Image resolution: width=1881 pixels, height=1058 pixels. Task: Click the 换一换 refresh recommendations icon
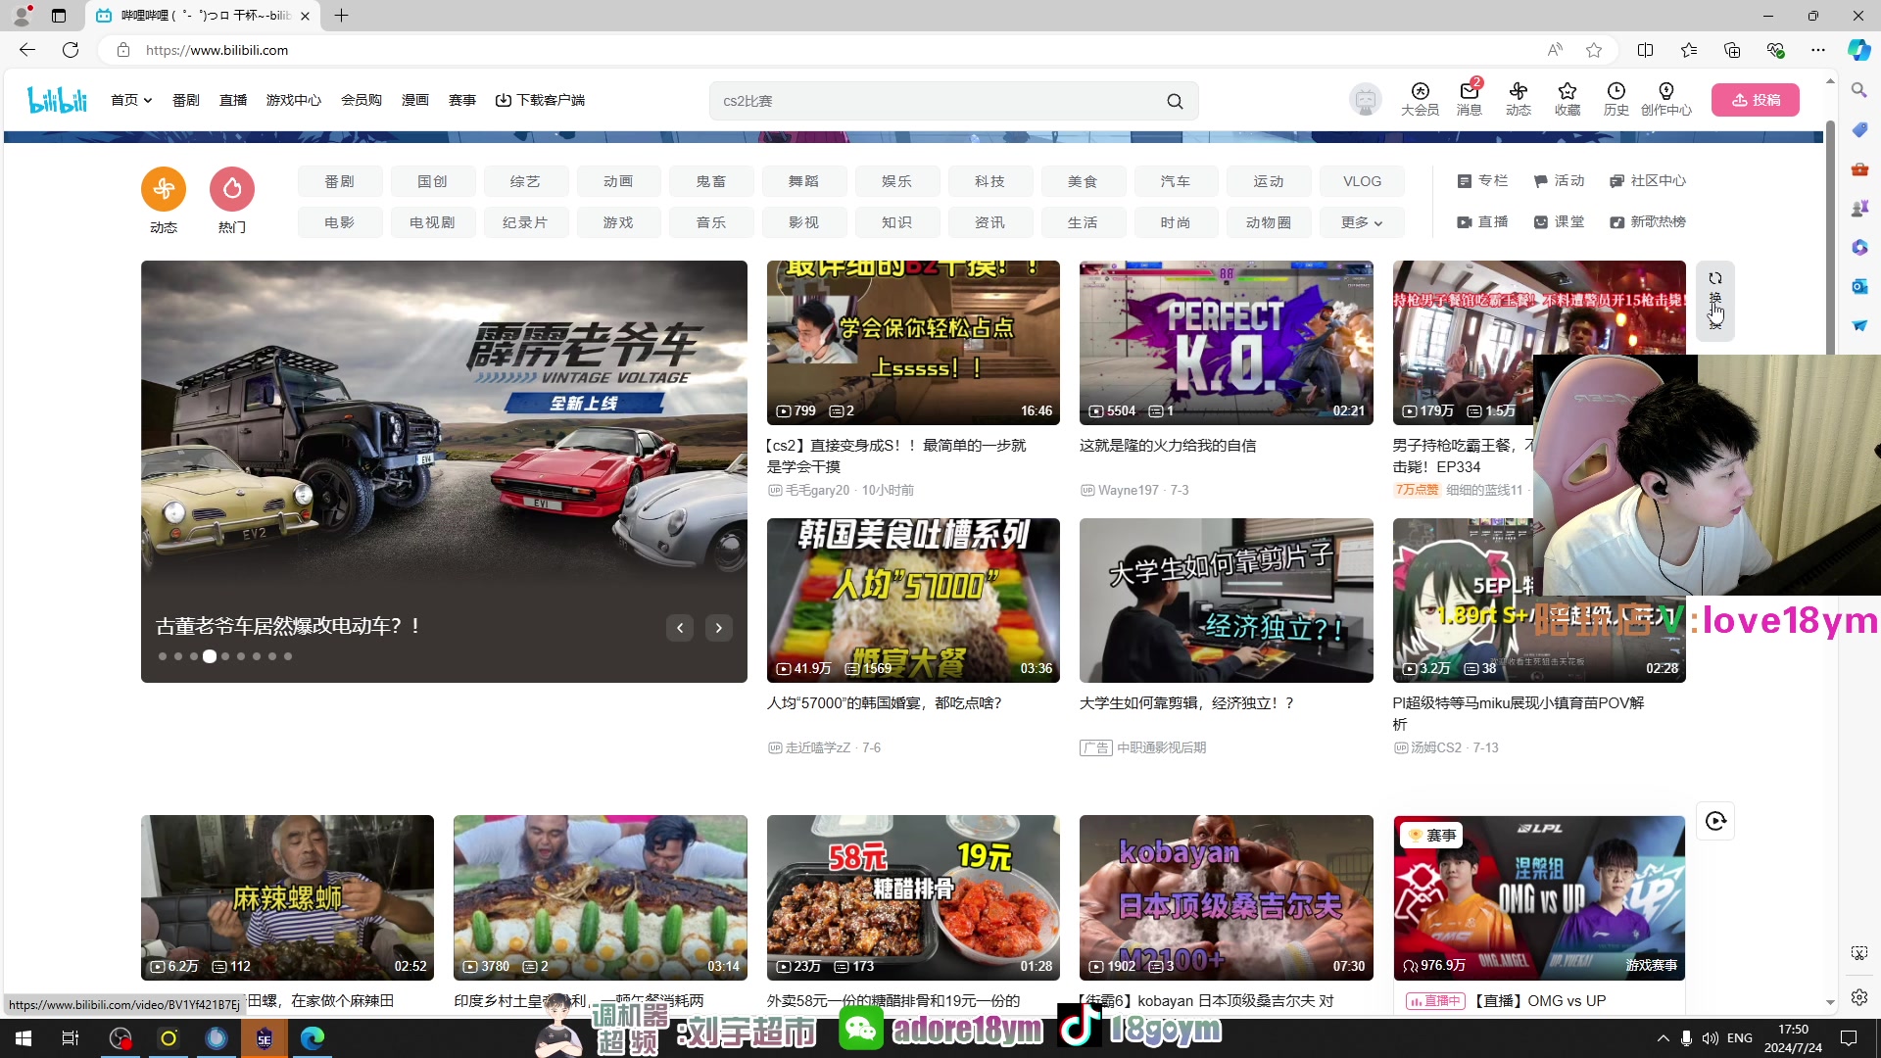pos(1715,301)
